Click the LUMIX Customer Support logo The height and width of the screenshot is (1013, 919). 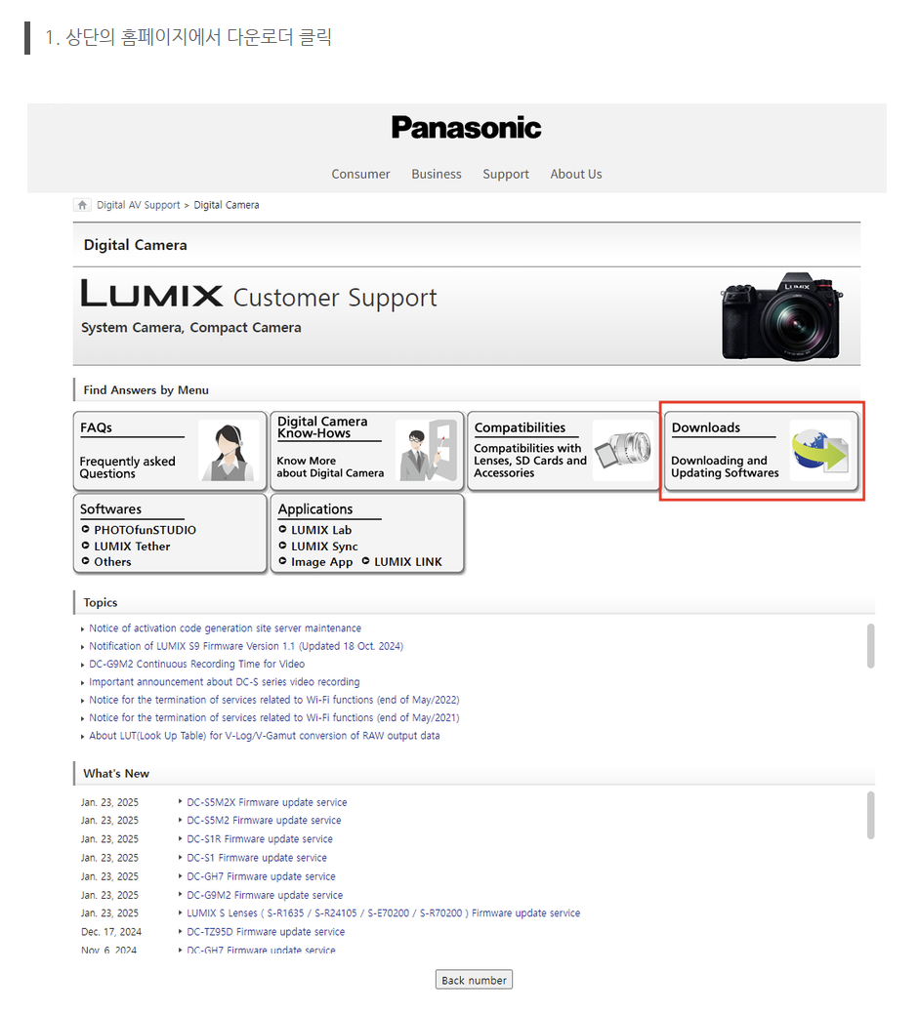[259, 296]
